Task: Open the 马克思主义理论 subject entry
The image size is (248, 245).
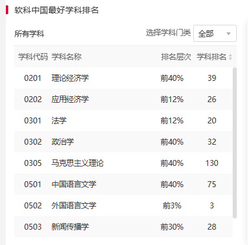Action: tap(77, 163)
